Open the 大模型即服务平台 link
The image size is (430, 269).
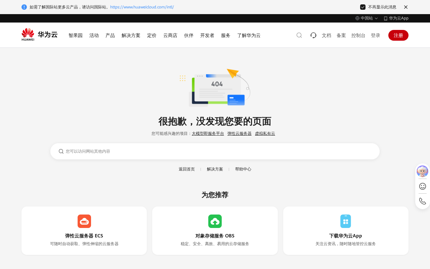(x=208, y=133)
